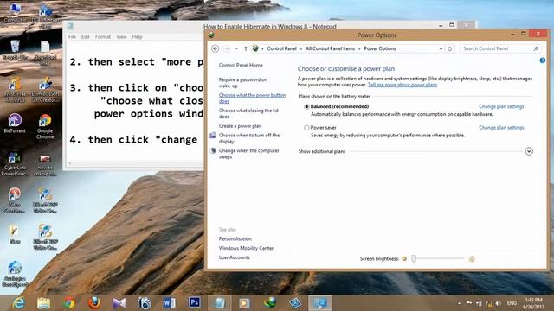Viewport: 554px width, 311px height.
Task: Click the search magnifier in Control Panel
Action: 536,48
